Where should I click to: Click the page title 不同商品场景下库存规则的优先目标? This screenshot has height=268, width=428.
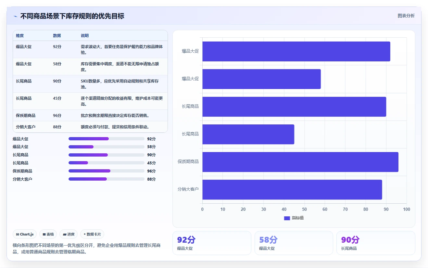click(72, 16)
